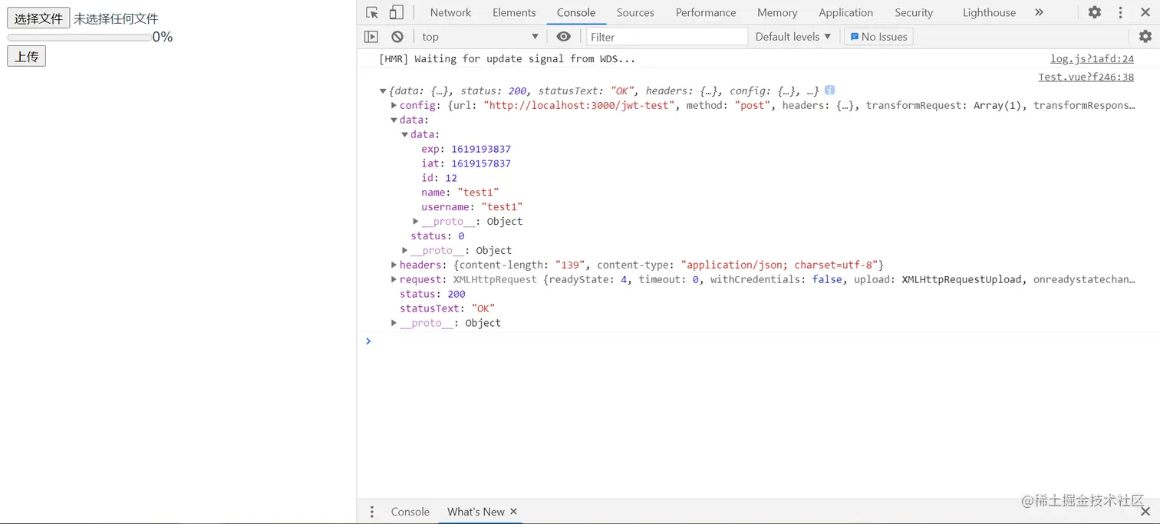Close the DevTools panel
The image size is (1160, 524).
coord(1145,12)
